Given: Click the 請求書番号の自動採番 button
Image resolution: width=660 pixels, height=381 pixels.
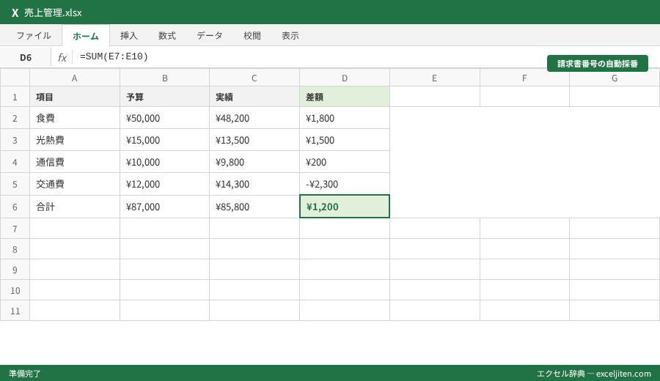Looking at the screenshot, I should [597, 64].
